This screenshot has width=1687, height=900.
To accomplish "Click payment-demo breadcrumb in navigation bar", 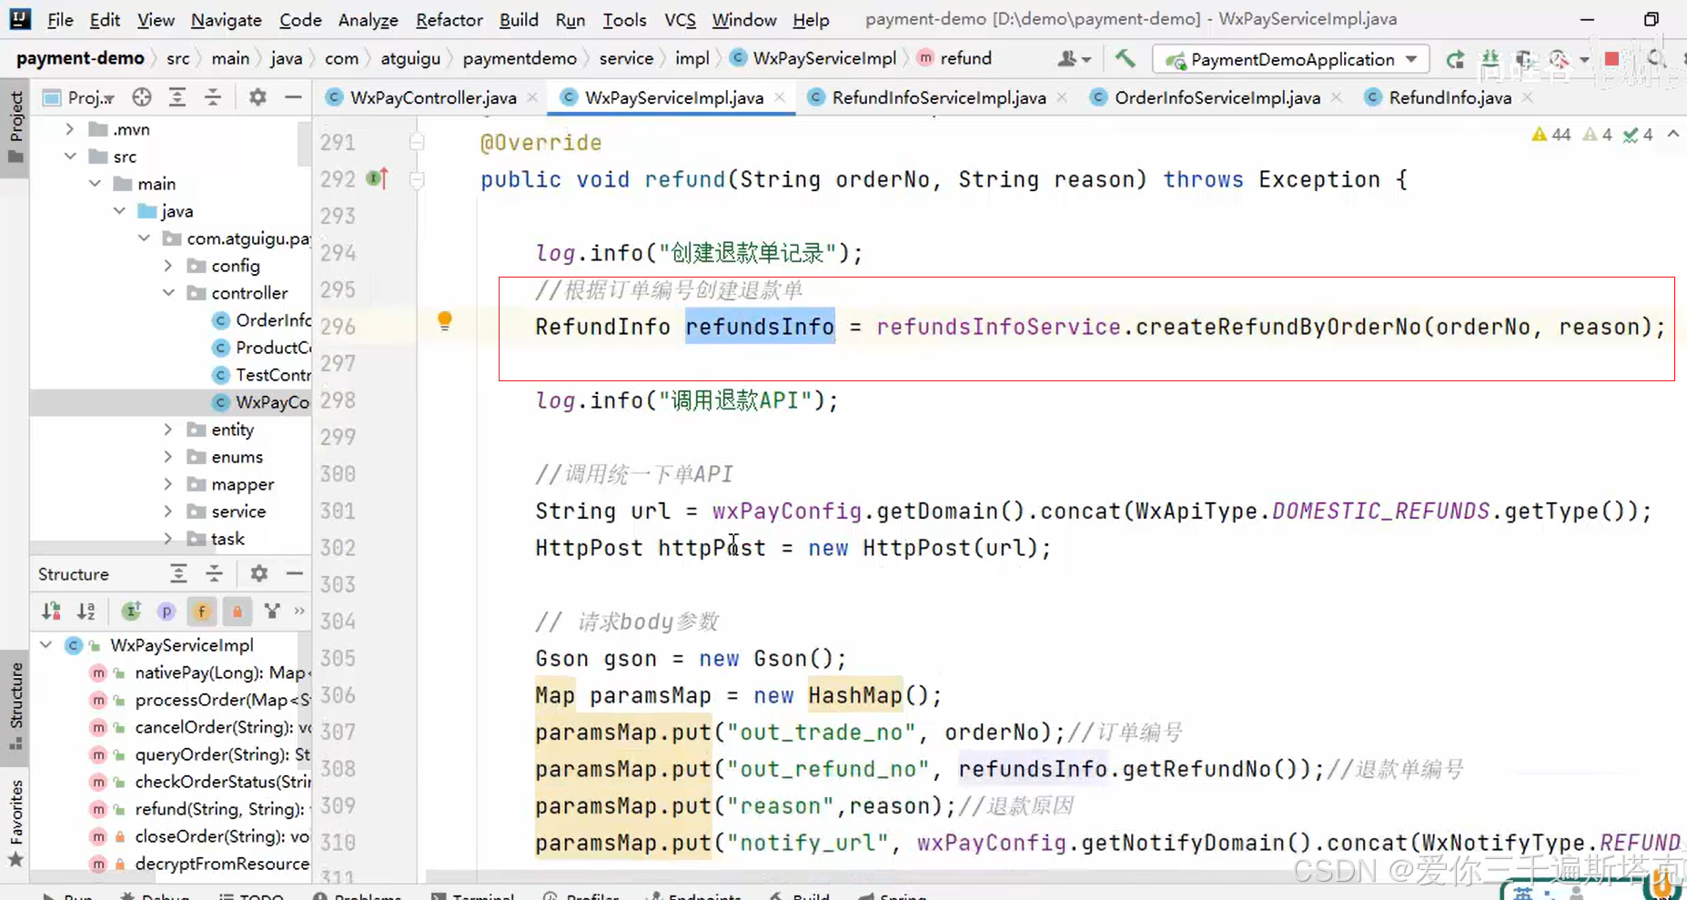I will tap(80, 58).
